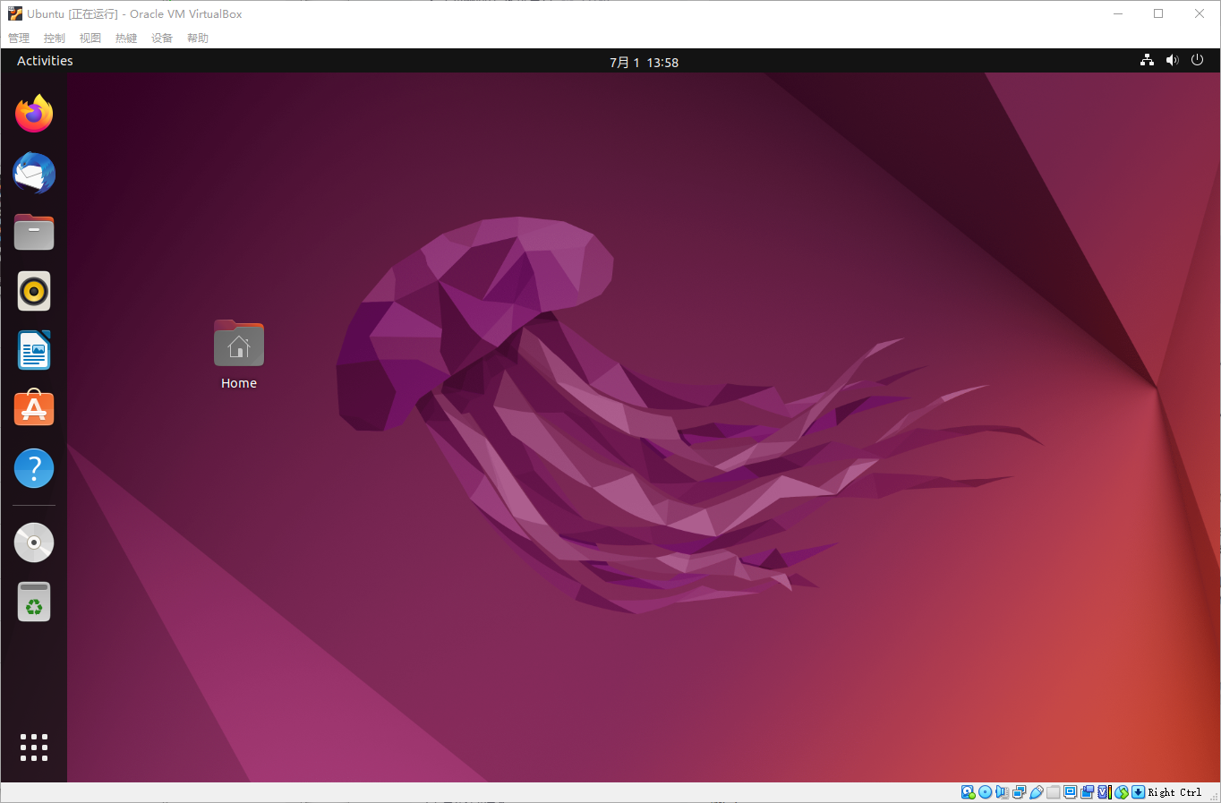Viewport: 1221px width, 803px height.
Task: Open the 控制 menu
Action: (55, 38)
